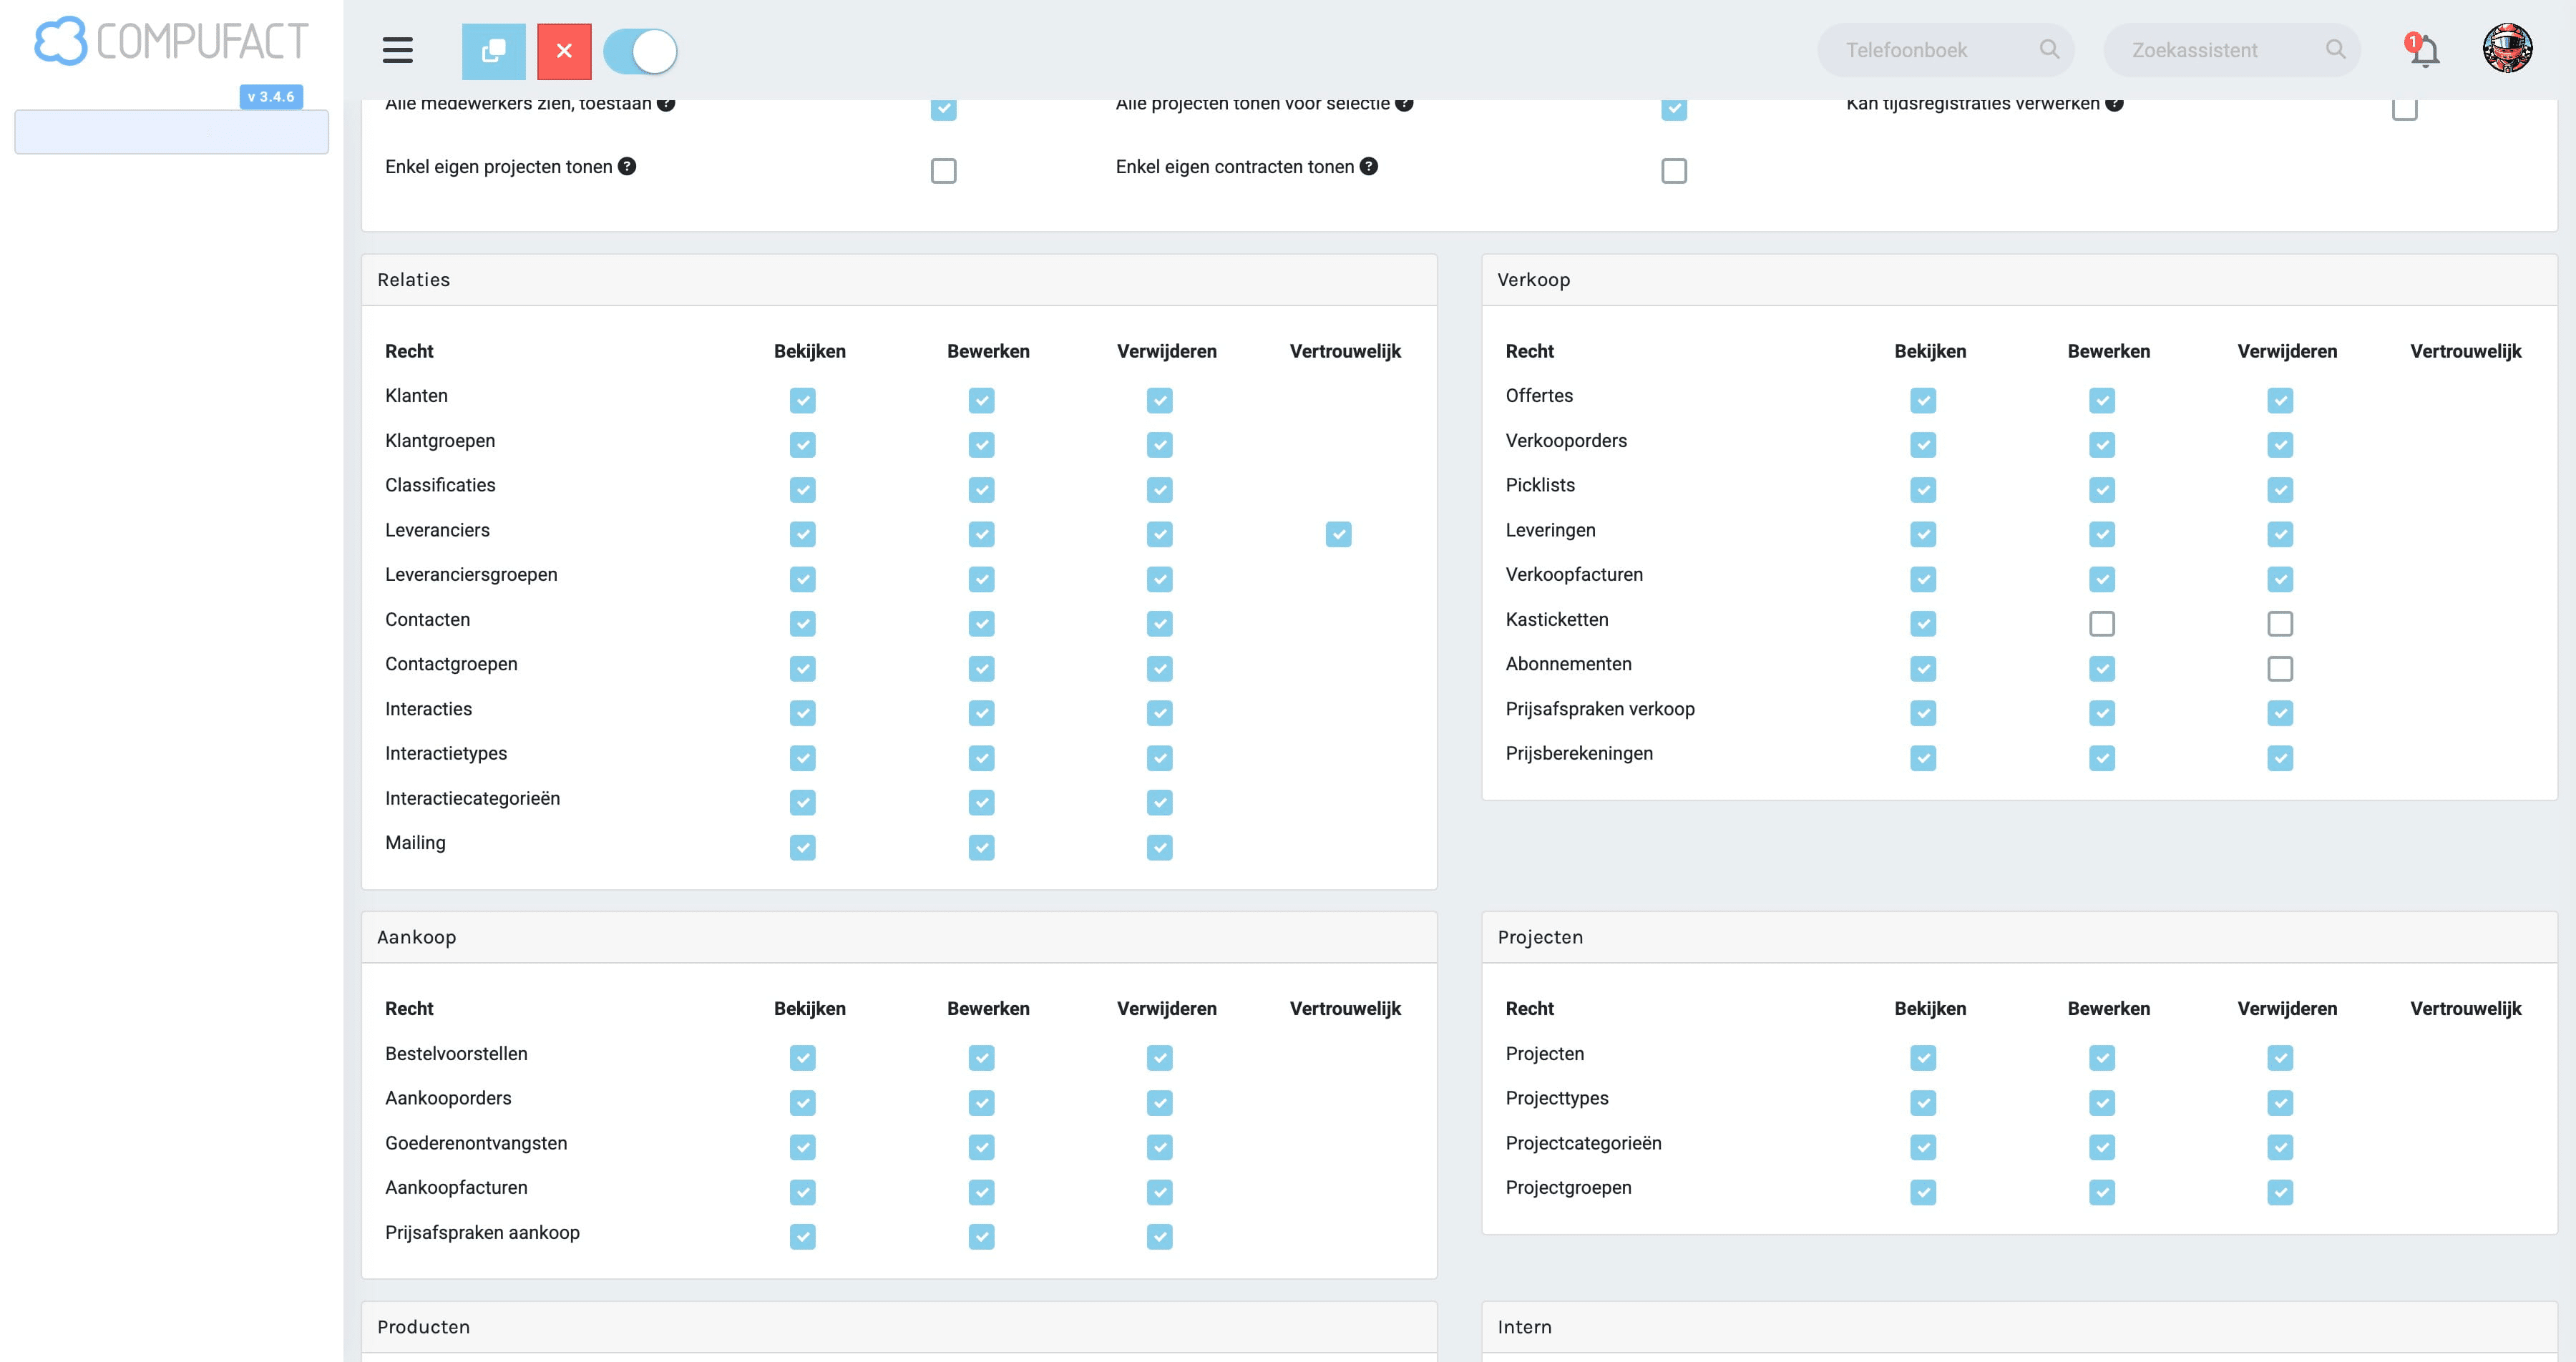This screenshot has height=1362, width=2576.
Task: Open the notifications bell
Action: tap(2423, 50)
